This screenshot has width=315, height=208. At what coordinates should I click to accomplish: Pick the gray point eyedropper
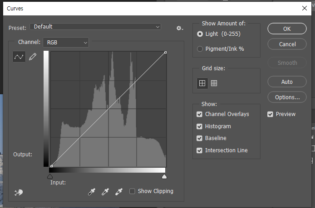coord(105,192)
